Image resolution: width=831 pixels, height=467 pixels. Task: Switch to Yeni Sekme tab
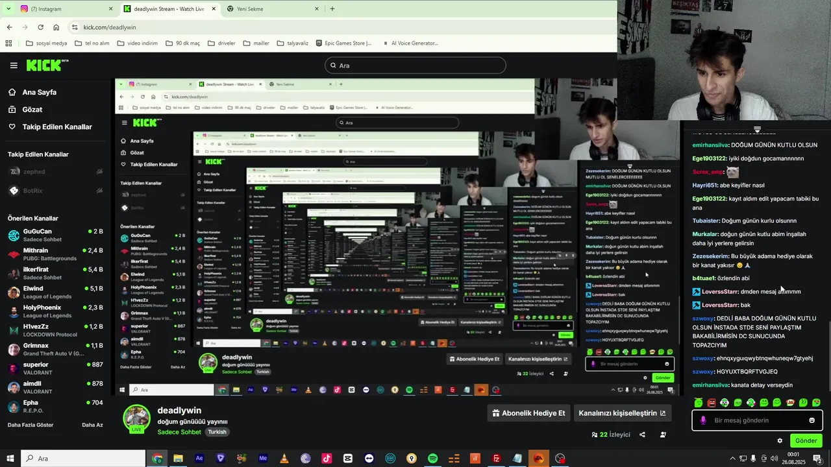click(273, 9)
